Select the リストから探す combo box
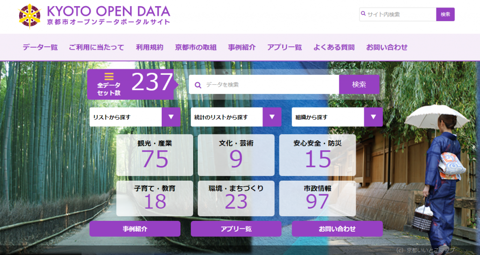The height and width of the screenshot is (255, 480). (x=135, y=117)
